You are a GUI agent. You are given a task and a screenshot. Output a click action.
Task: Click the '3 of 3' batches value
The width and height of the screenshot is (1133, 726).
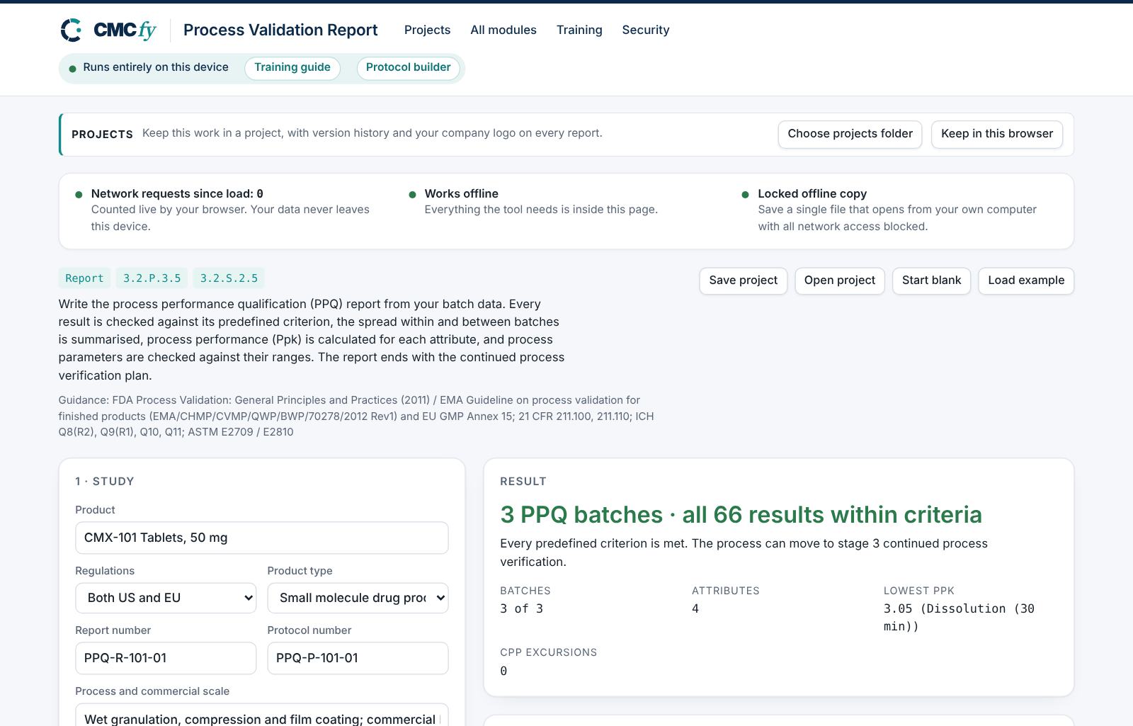(521, 608)
